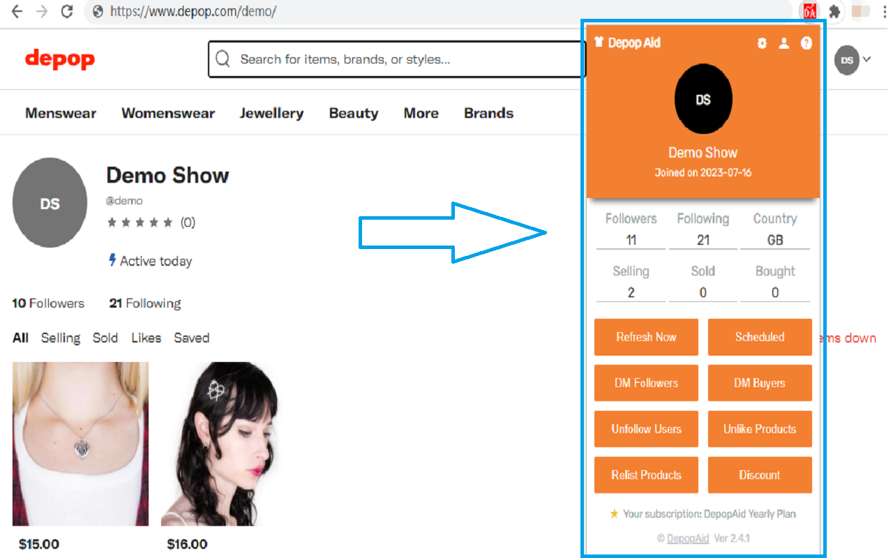Switch to the Selling tab
This screenshot has width=893, height=558.
[x=61, y=338]
